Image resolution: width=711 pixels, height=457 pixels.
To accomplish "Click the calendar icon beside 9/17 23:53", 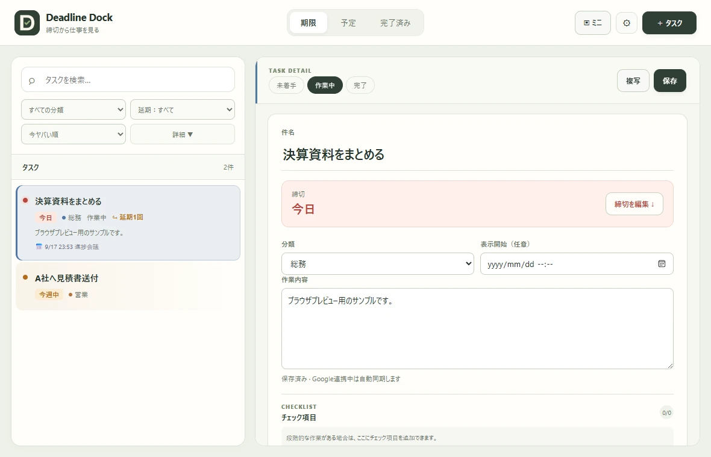I will pyautogui.click(x=39, y=247).
